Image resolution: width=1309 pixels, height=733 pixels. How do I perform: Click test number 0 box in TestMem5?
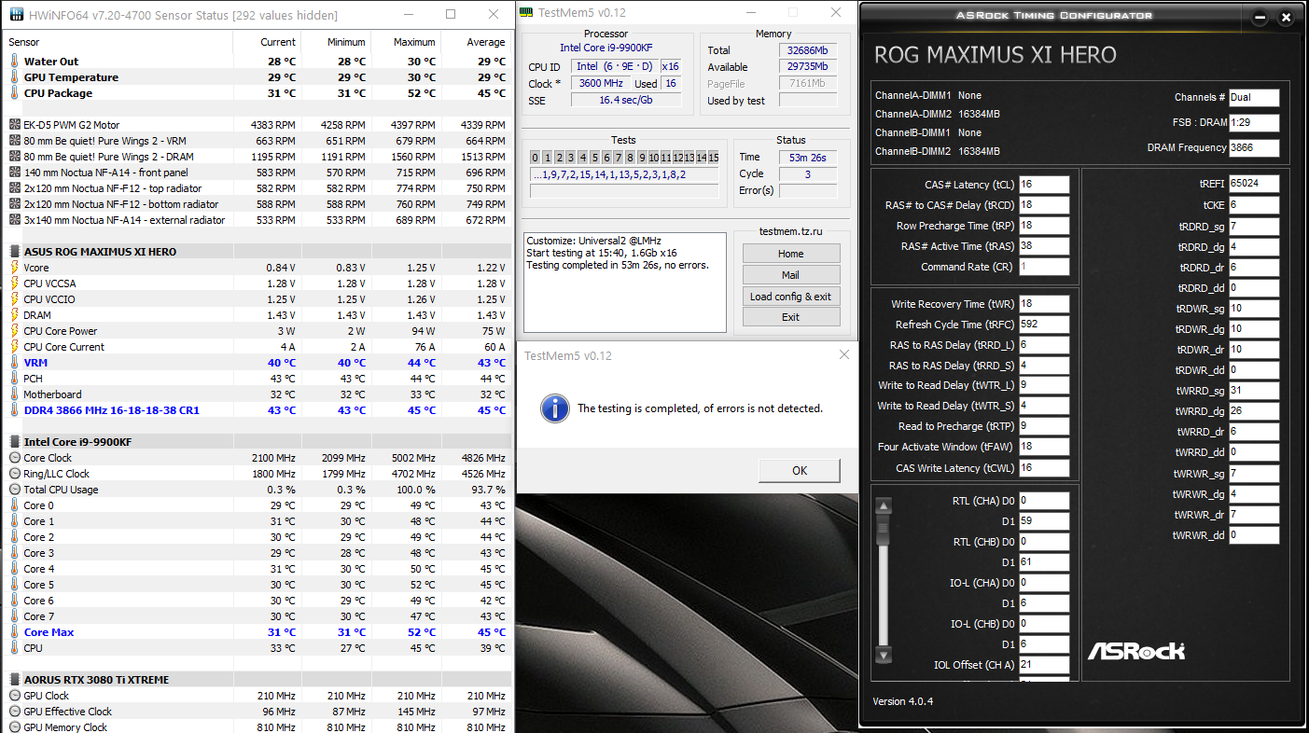[x=536, y=157]
